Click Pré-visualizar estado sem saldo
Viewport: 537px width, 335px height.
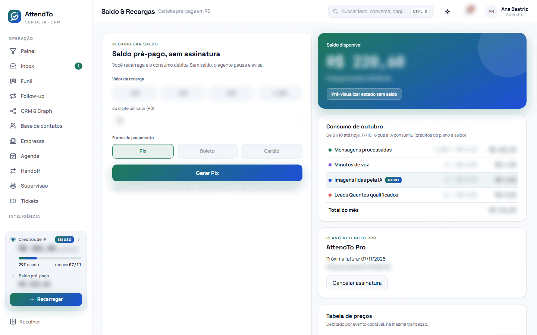pyautogui.click(x=364, y=94)
